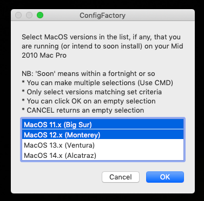Screen dimensions: 204x201
Task: Click the greyed-out close window button
Action: click(18, 15)
